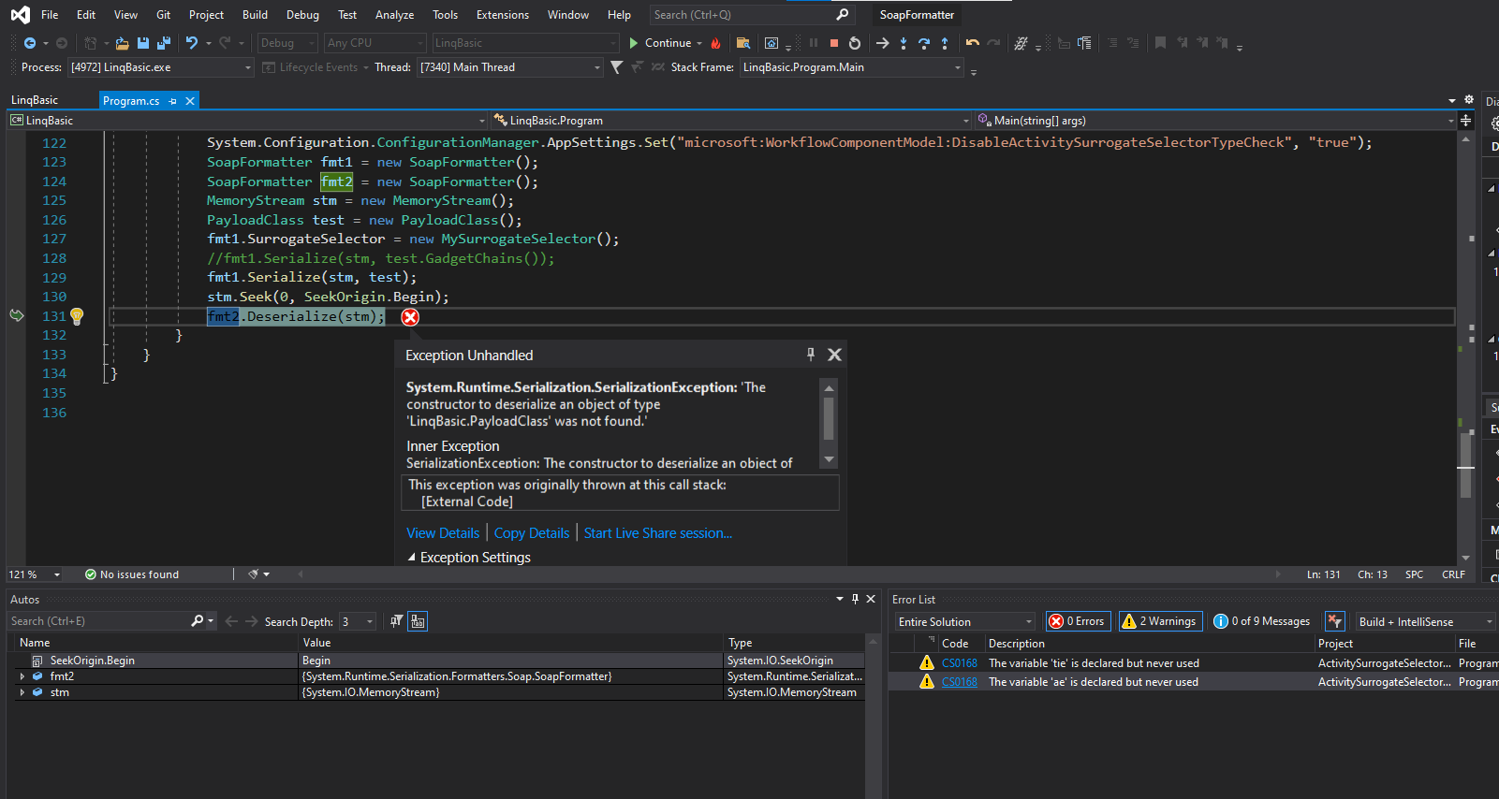
Task: Open the File menu
Action: (50, 15)
